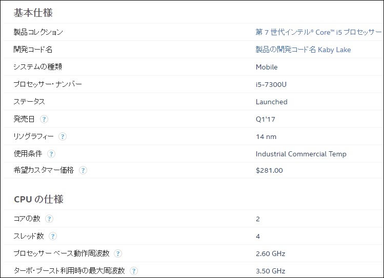Click the 使用条件 label
Screen dimensions: 384x278
(28, 153)
